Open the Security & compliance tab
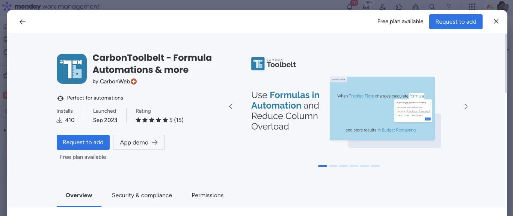Screen dimensions: 513x216 point(142,195)
